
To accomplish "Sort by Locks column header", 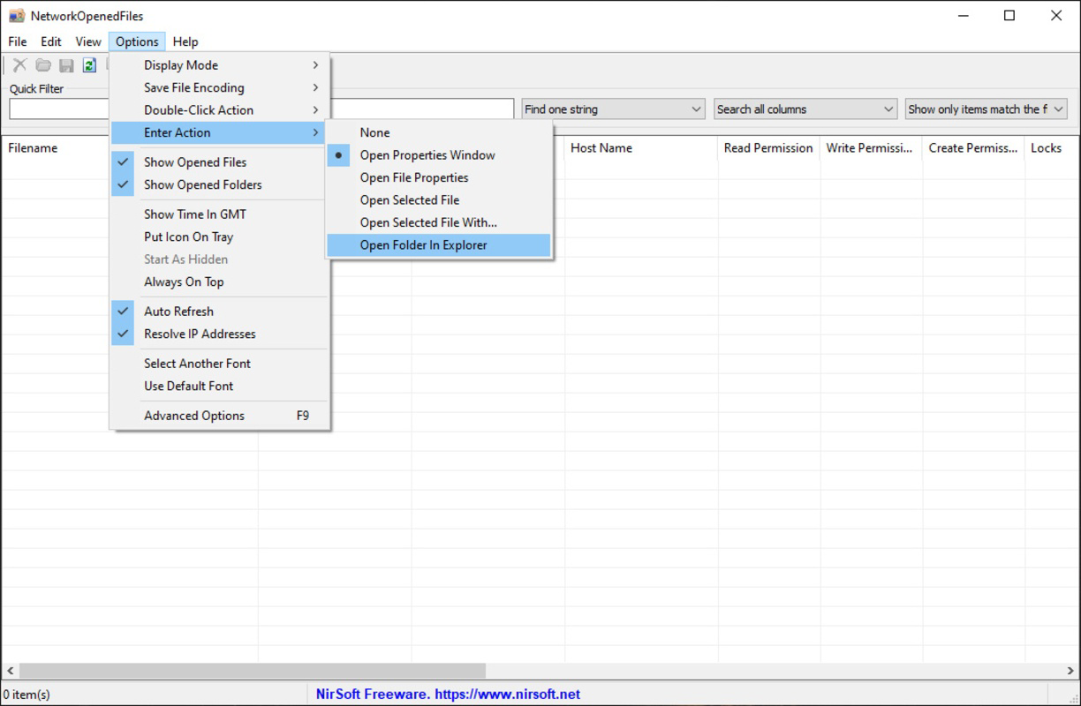I will [1052, 148].
